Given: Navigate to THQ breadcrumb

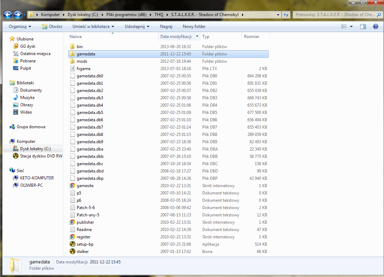Looking at the screenshot, I should [x=159, y=15].
